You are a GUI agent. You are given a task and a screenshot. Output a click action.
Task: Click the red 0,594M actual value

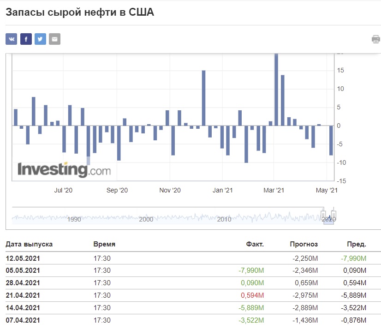(x=252, y=295)
